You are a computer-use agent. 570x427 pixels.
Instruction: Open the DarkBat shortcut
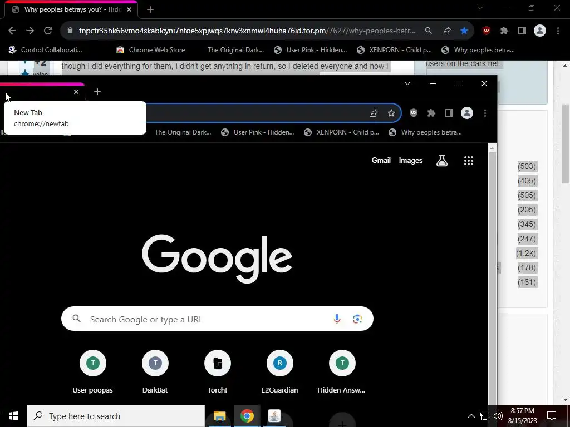point(155,372)
